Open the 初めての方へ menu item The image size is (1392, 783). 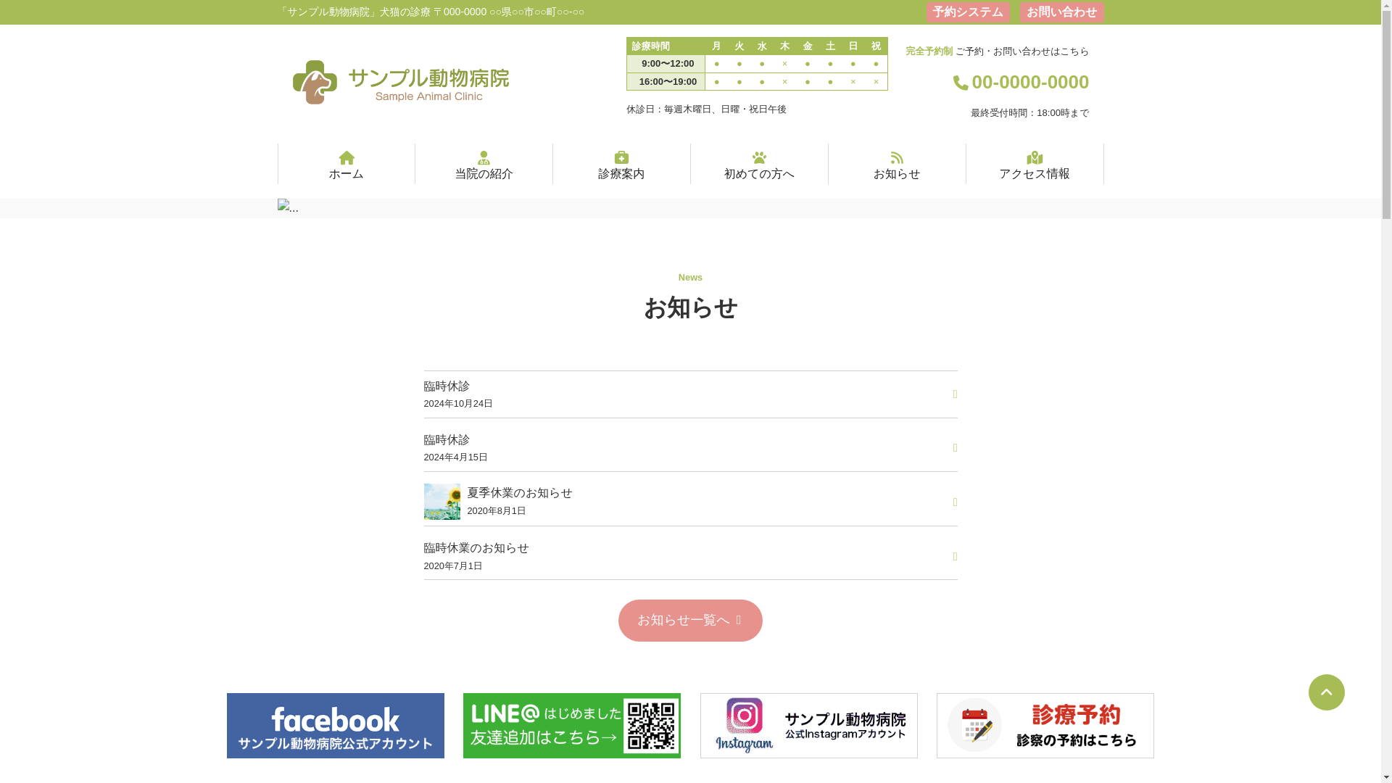(759, 164)
